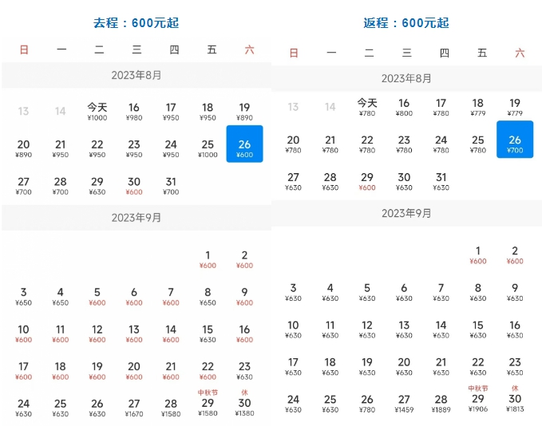Pick August 30 at ¥600 for departure
Image resolution: width=542 pixels, height=426 pixels.
click(134, 186)
